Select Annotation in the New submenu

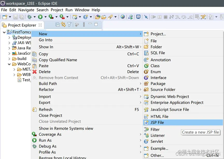(x=183, y=60)
